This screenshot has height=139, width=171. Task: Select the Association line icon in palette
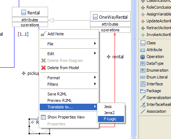coord(143,112)
